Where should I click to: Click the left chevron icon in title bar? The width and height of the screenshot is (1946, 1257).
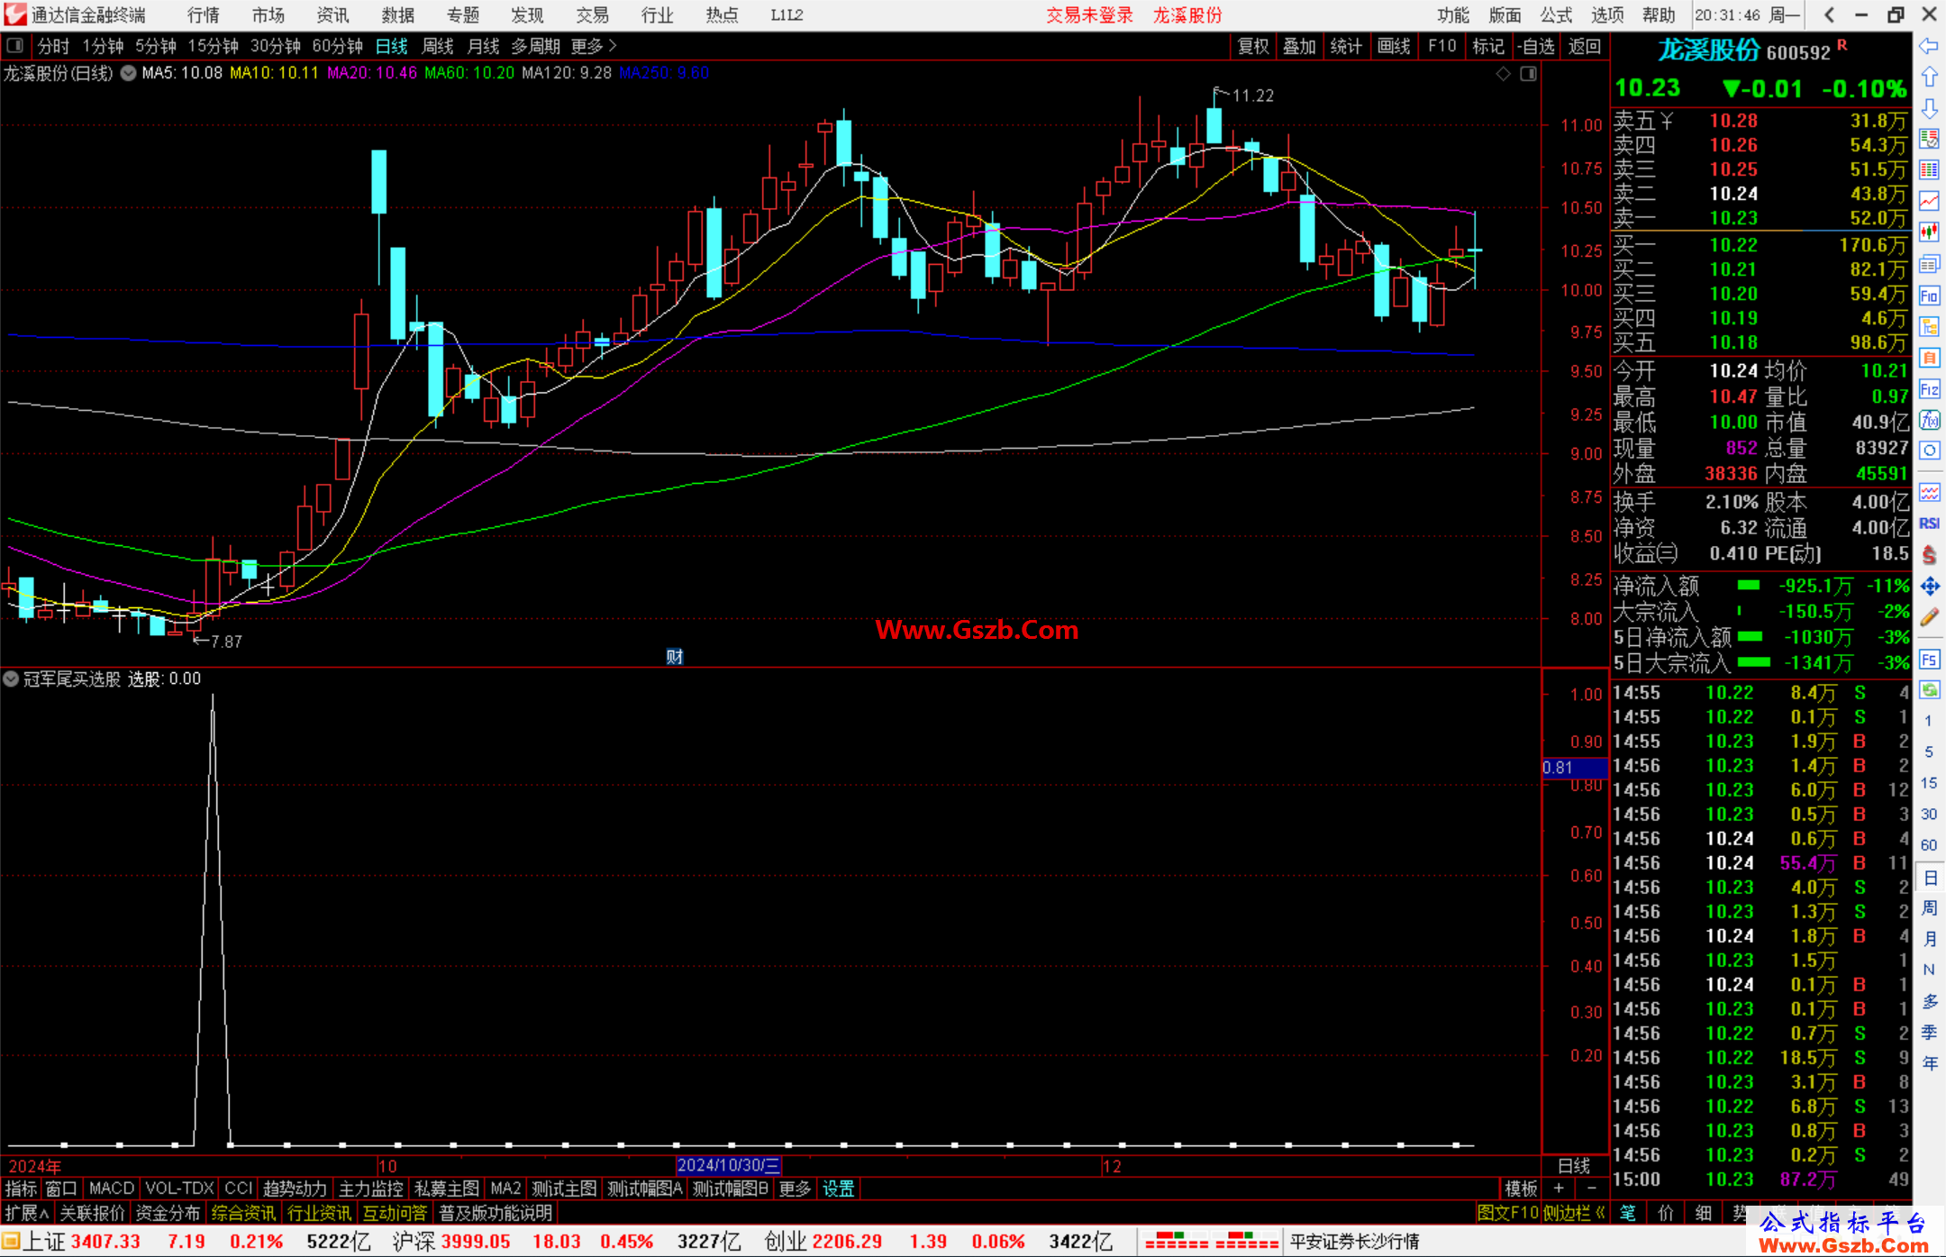[x=1829, y=14]
